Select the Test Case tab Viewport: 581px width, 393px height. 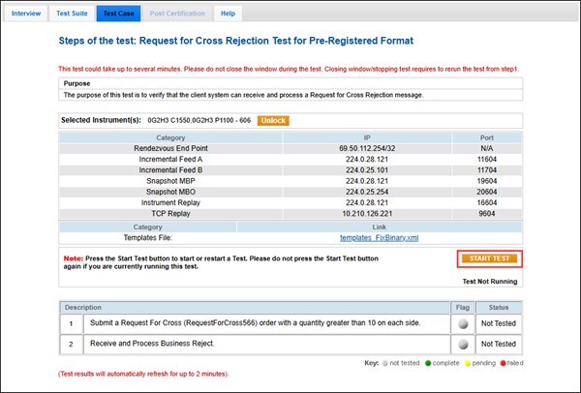coord(118,14)
